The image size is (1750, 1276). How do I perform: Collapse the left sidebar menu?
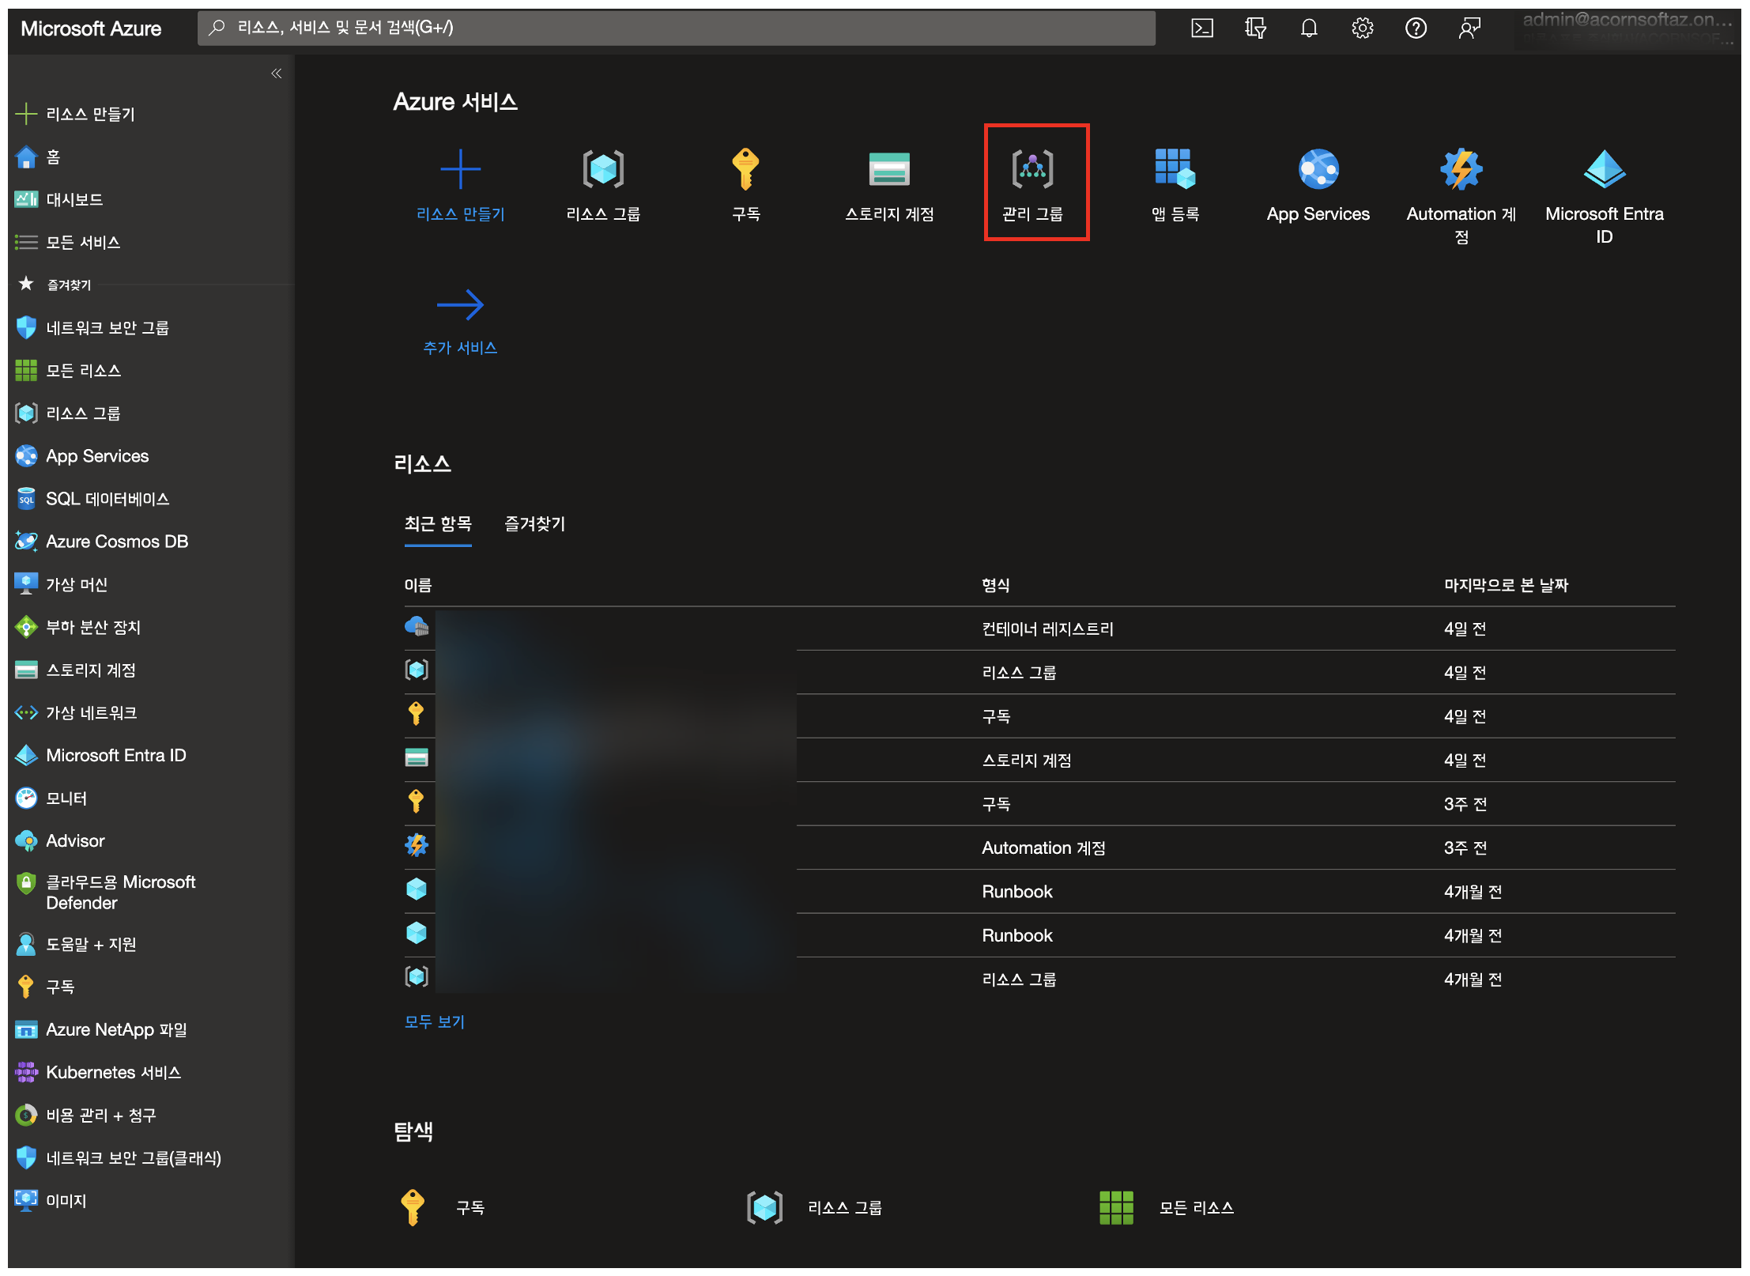[277, 74]
